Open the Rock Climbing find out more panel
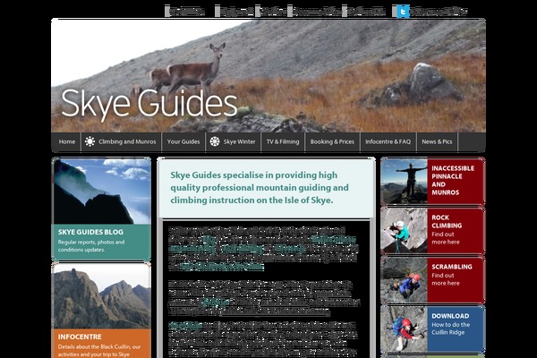The image size is (537, 358). point(433,231)
